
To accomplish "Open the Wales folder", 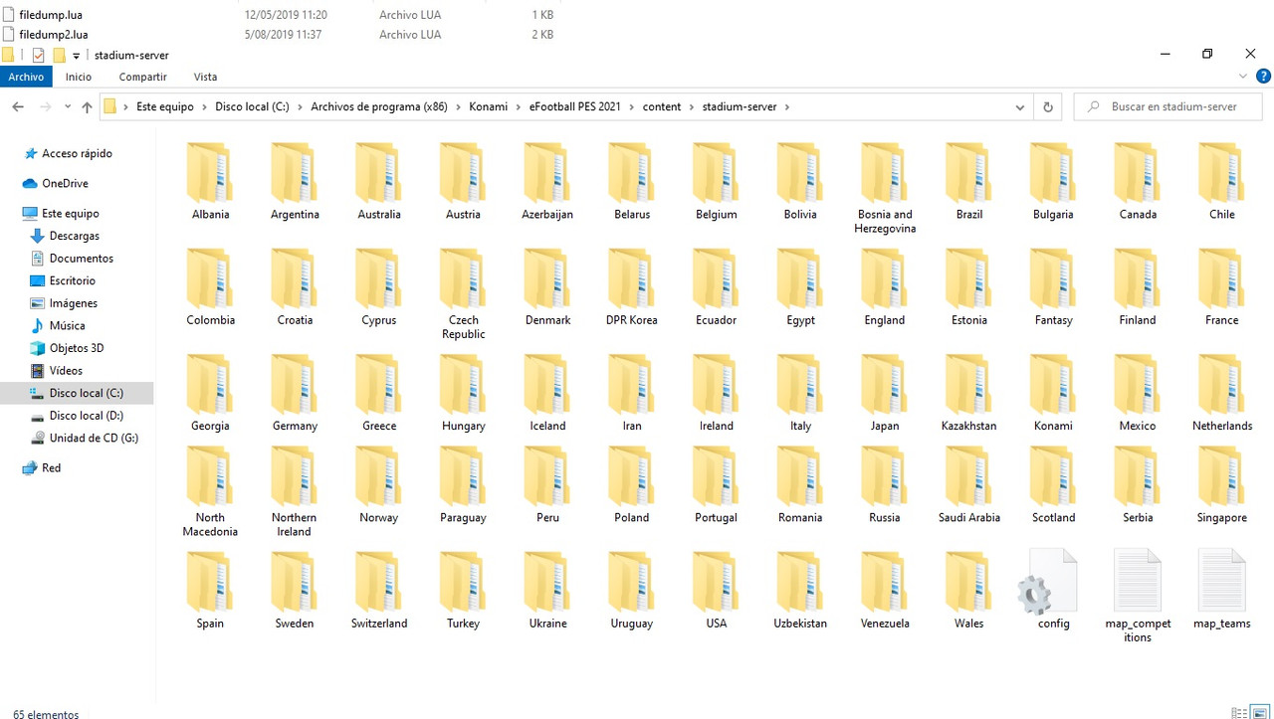I will pyautogui.click(x=968, y=590).
